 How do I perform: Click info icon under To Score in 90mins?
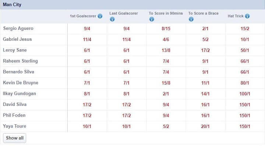[152, 19]
